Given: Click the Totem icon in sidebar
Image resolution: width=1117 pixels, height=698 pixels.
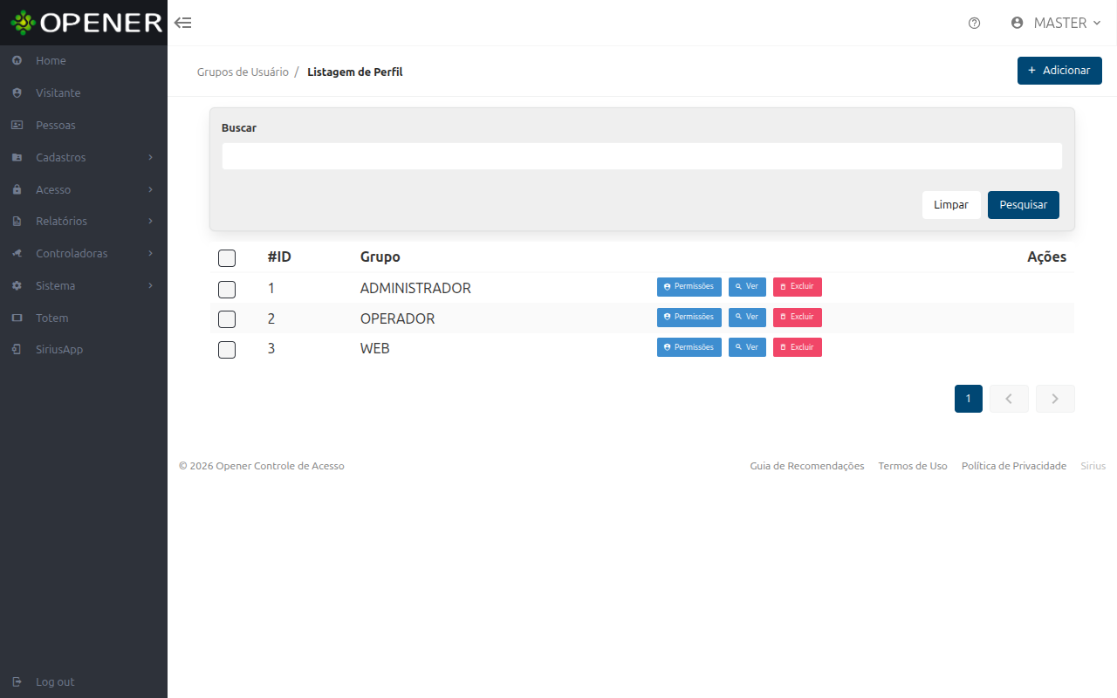Looking at the screenshot, I should [x=17, y=318].
